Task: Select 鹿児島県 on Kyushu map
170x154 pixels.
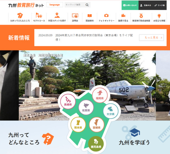Action: [96, 144]
